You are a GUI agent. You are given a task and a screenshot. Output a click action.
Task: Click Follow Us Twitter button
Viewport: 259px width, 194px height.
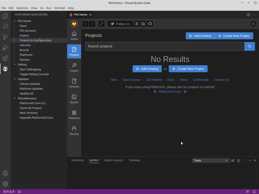120,24
